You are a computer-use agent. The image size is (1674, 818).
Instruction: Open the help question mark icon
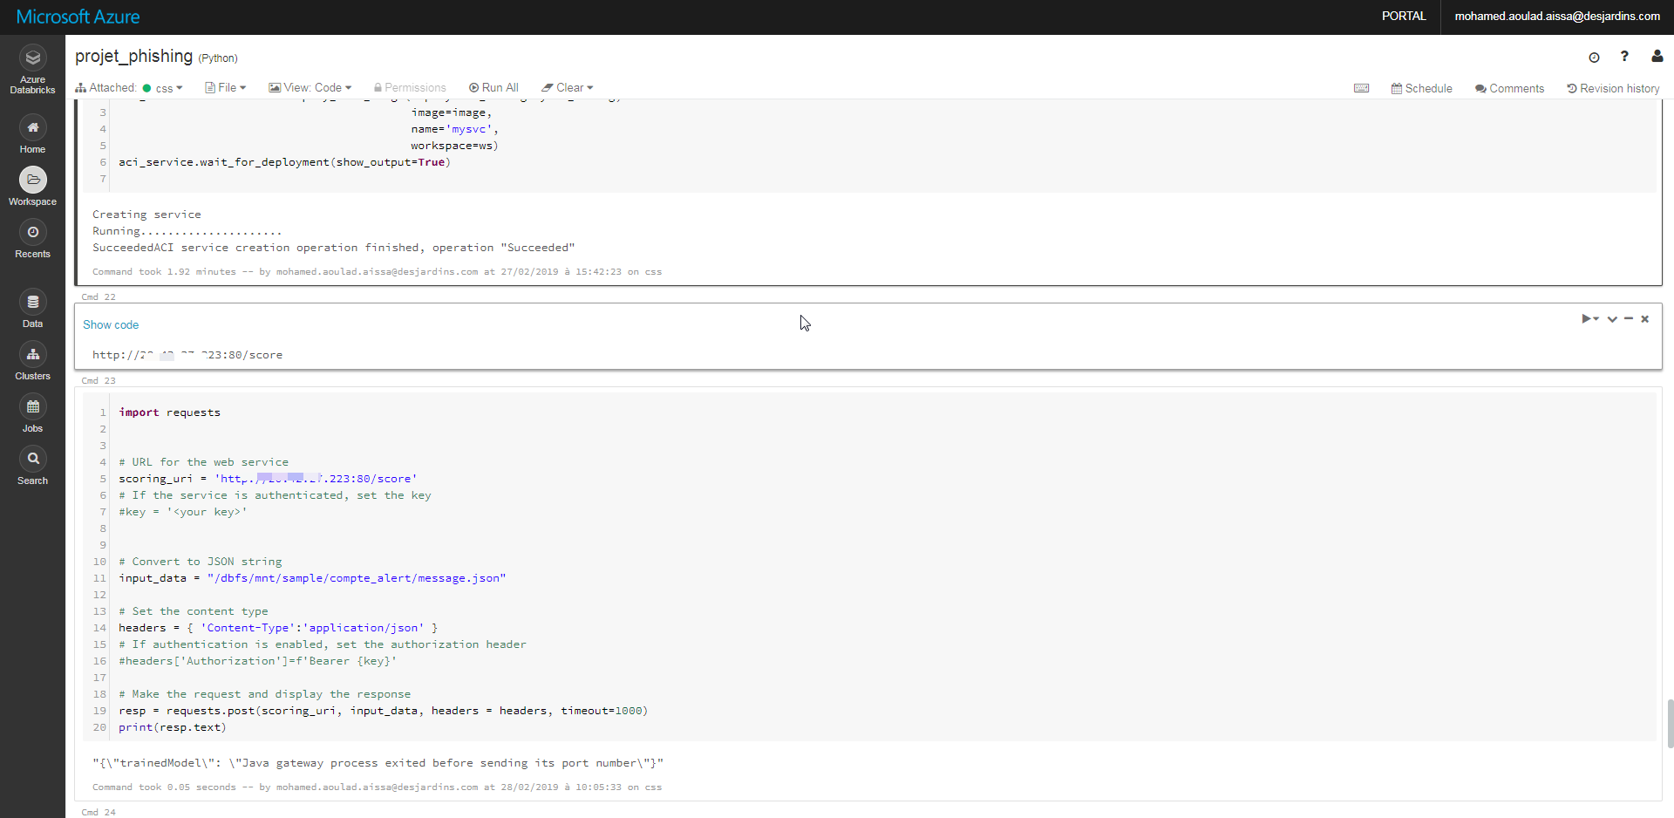coord(1625,58)
